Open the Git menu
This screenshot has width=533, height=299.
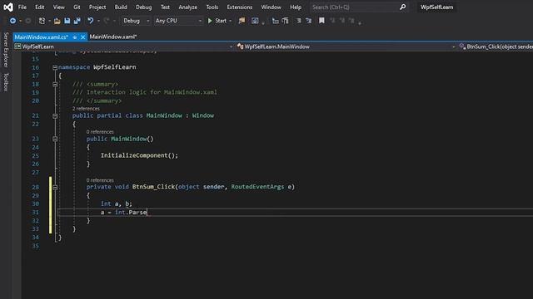[x=77, y=7]
